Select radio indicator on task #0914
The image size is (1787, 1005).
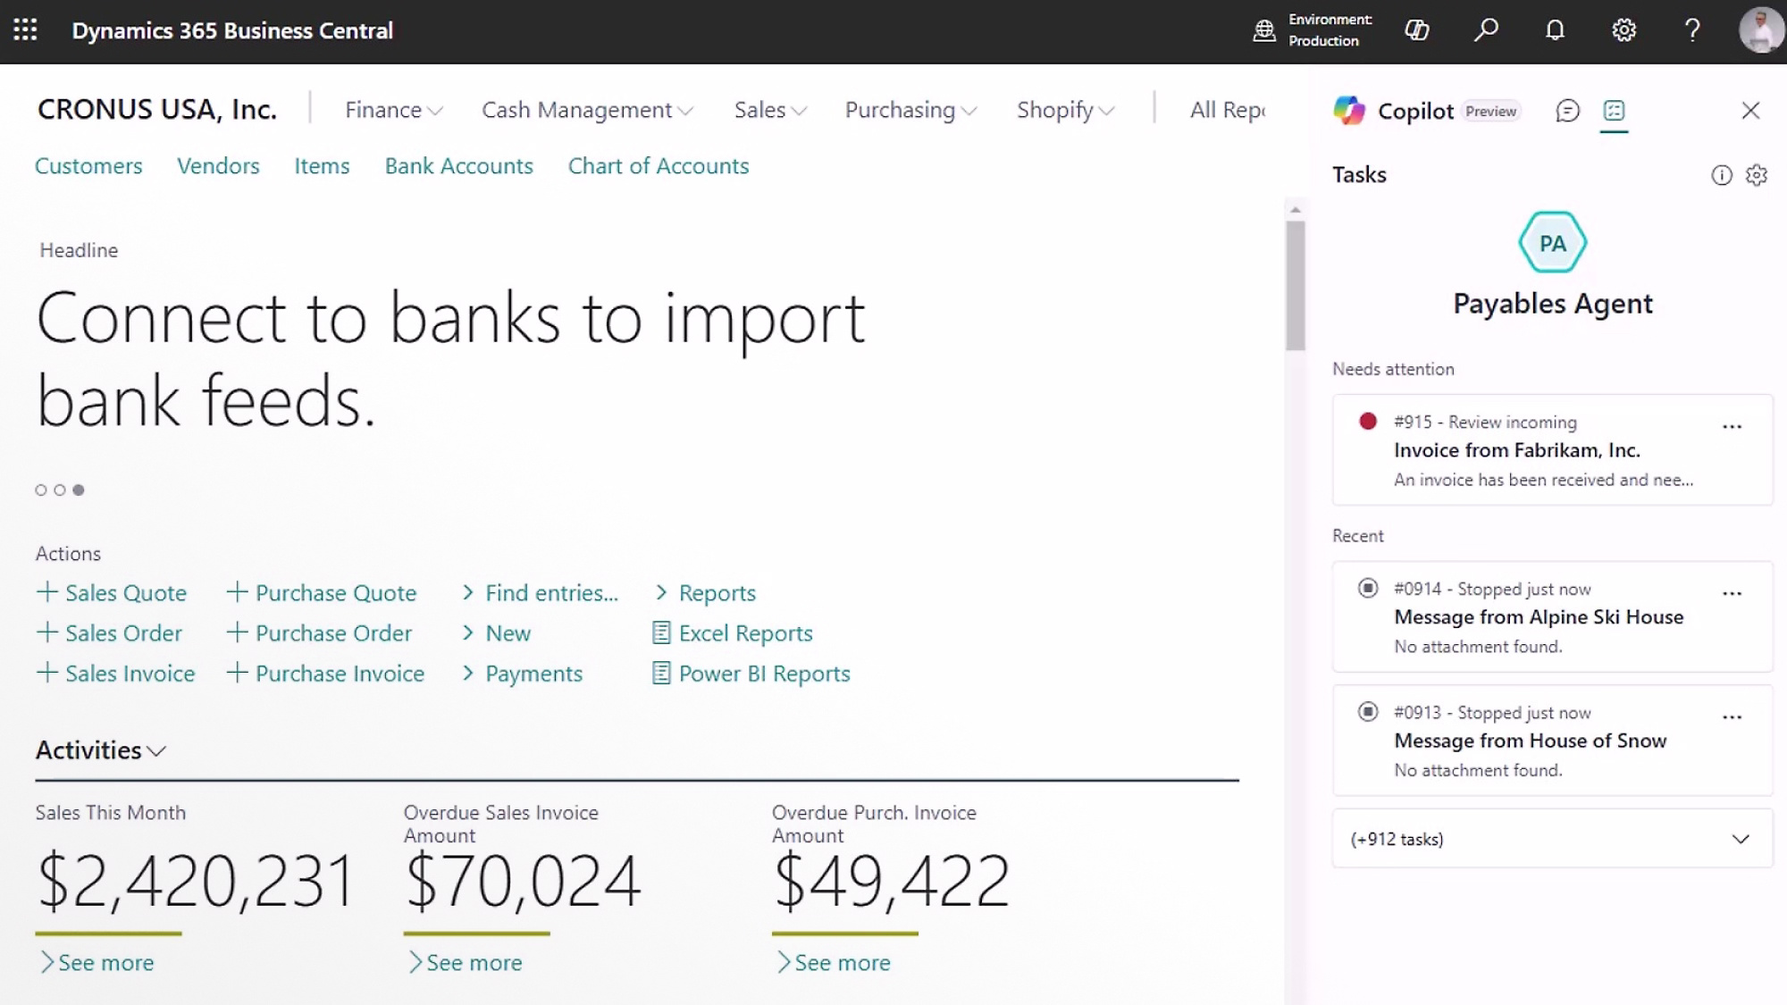pos(1367,589)
